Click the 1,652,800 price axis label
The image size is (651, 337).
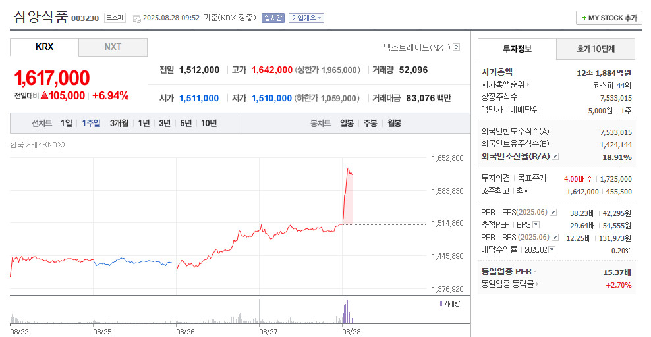(447, 158)
